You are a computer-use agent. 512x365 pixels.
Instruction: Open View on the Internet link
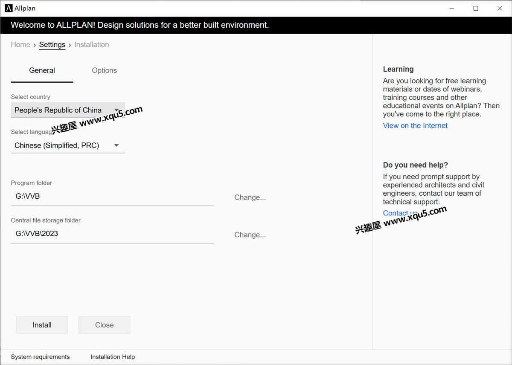[415, 125]
